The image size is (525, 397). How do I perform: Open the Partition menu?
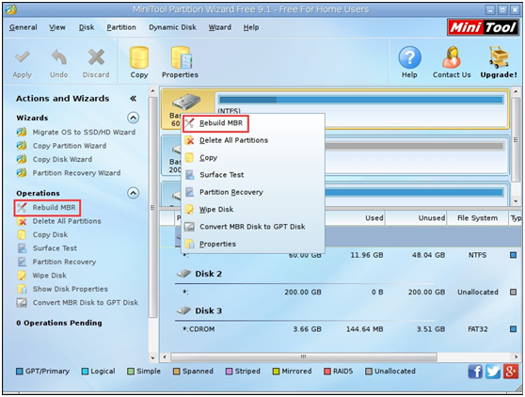[x=121, y=27]
